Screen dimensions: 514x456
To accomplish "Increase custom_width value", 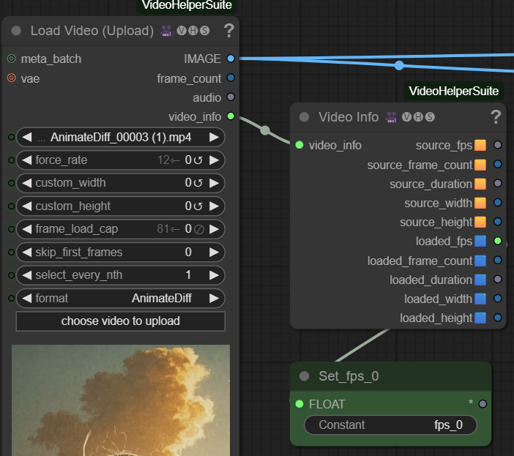I will [214, 183].
